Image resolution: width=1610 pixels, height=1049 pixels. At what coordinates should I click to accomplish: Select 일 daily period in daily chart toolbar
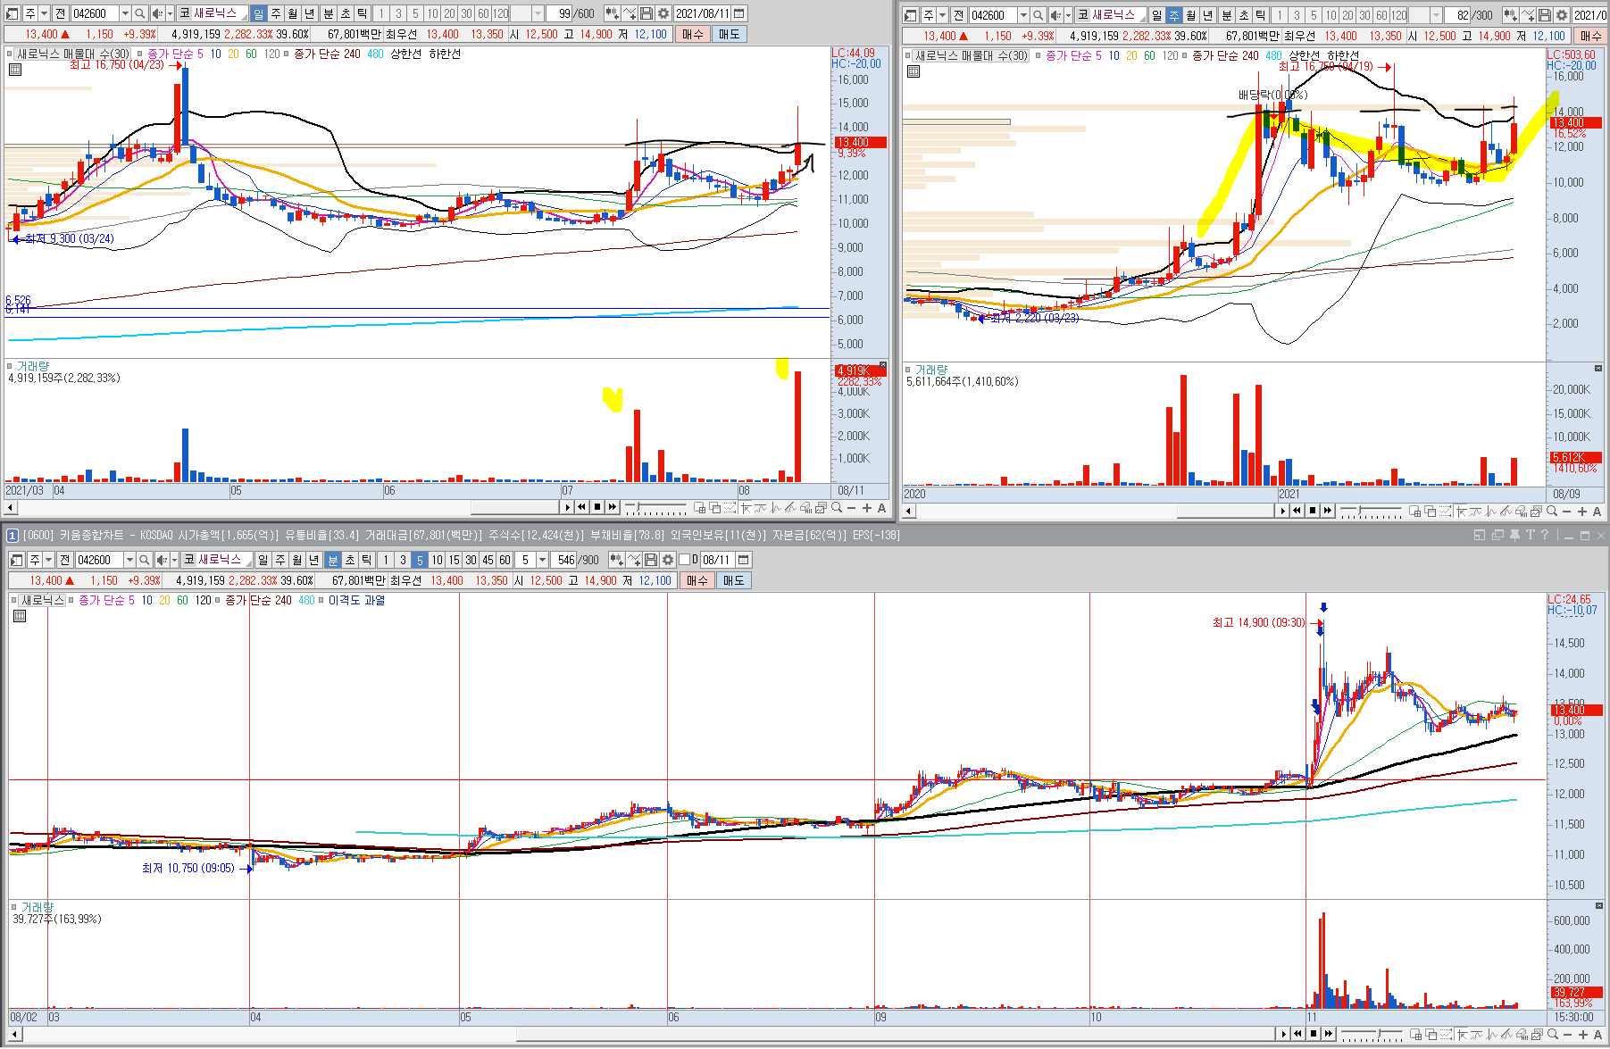pyautogui.click(x=258, y=13)
